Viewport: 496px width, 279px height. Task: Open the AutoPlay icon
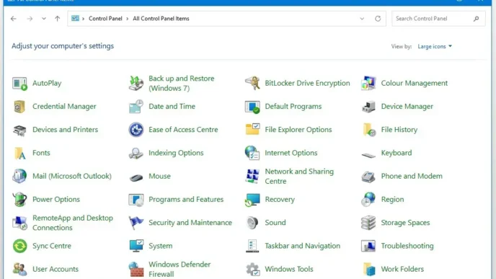coord(19,83)
